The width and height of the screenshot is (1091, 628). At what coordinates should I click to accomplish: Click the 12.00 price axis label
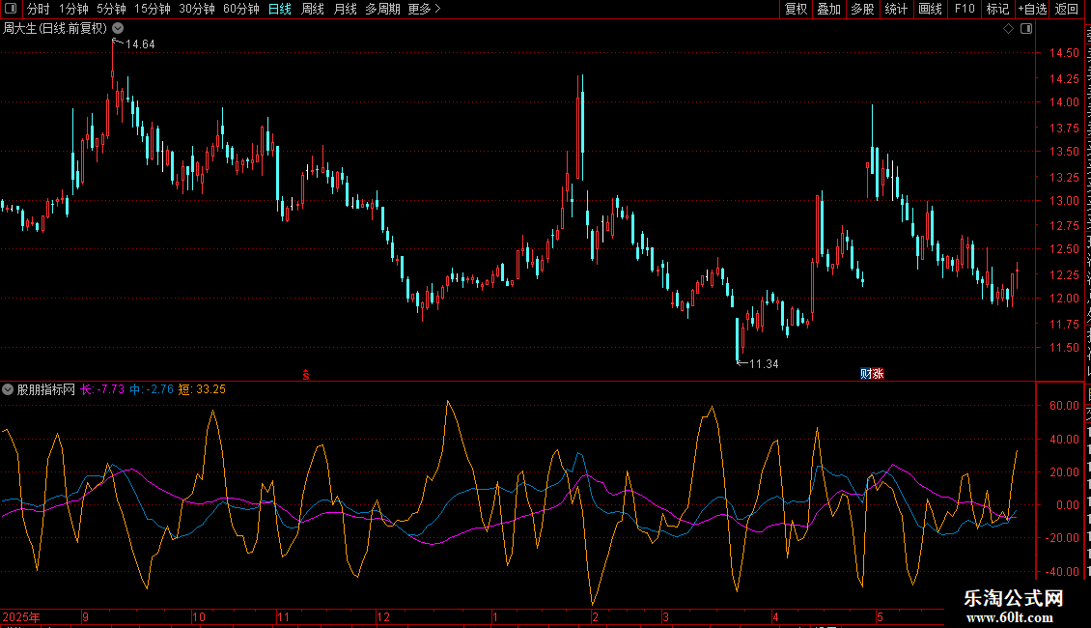[x=1065, y=299]
